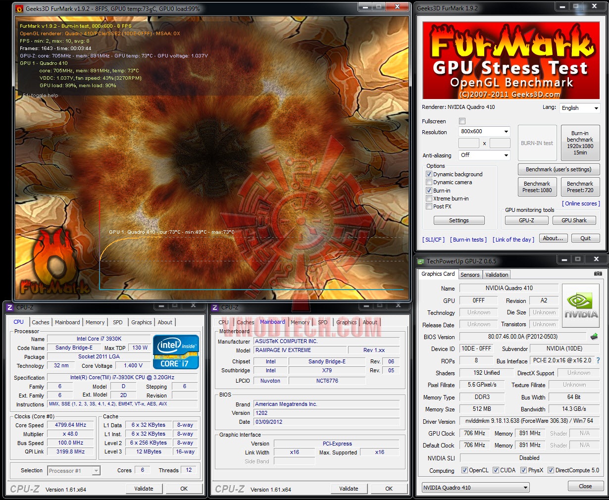Open the Caches tab in left CPU-Z window
Image resolution: width=609 pixels, height=500 pixels.
[41, 322]
